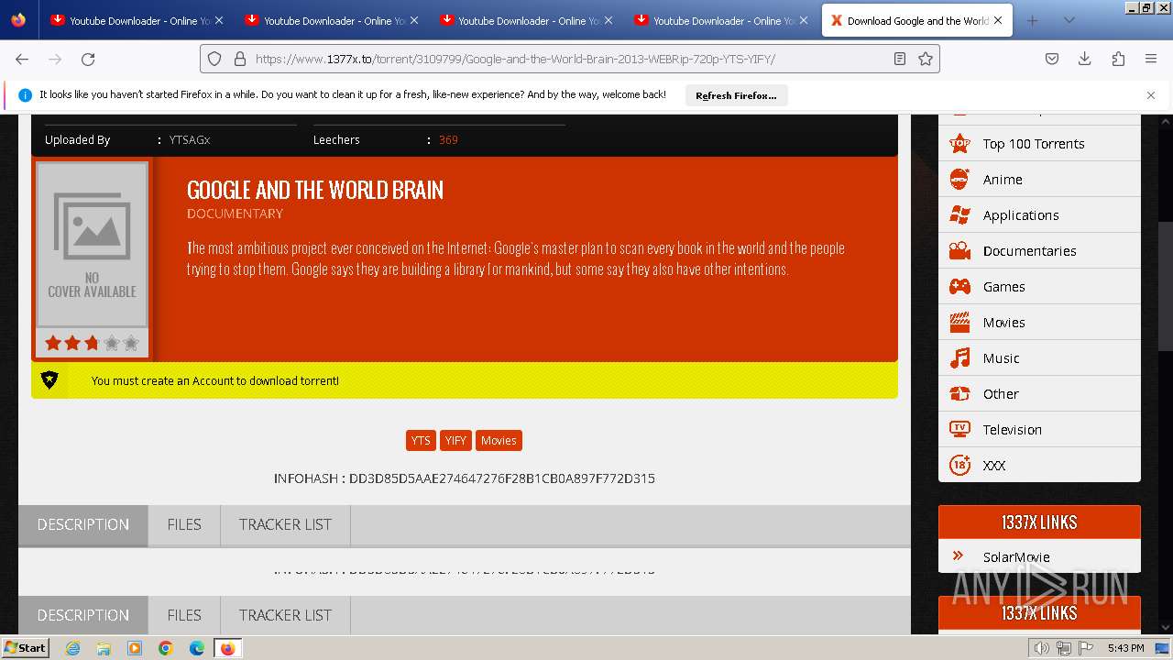The image size is (1173, 660).
Task: Click the page vertical scrollbar
Action: pos(1166,286)
